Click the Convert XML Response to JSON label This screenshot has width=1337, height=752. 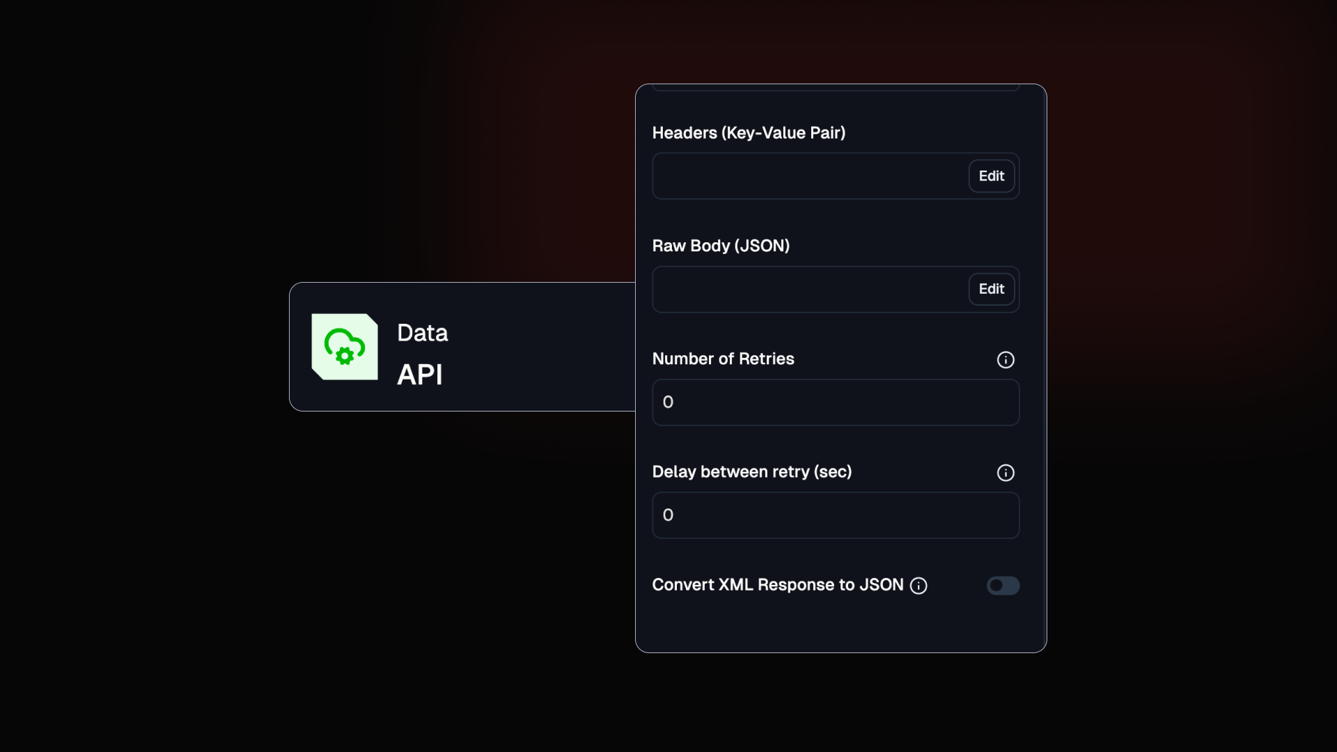[778, 585]
